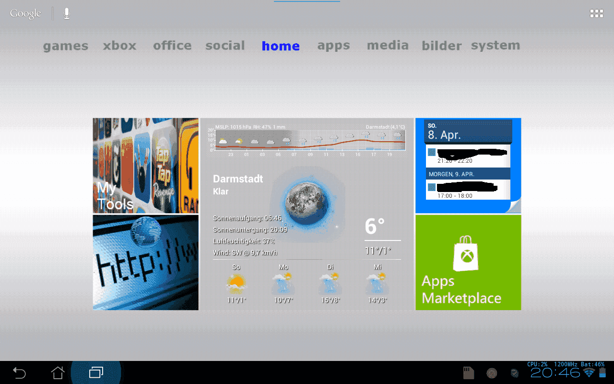The image size is (614, 384).
Task: Tap the Luftfeuchtigkeit: 37% line
Action: tap(244, 241)
